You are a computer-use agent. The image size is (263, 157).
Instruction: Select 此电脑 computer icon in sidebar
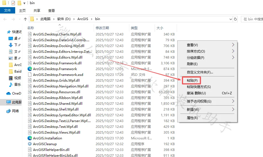(8, 102)
